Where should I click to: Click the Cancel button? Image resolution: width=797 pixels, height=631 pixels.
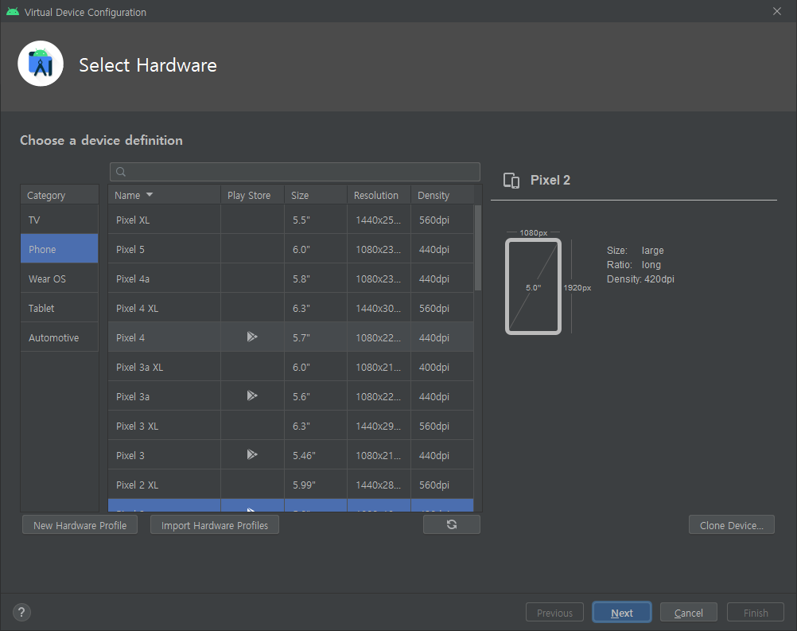click(x=689, y=613)
